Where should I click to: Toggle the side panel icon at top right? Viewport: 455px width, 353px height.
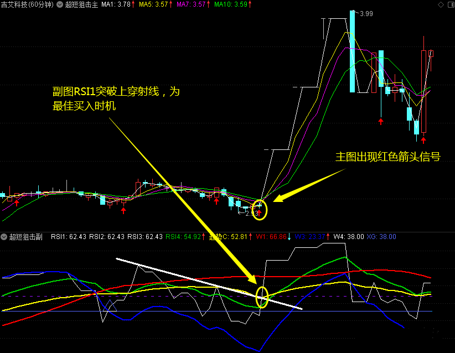[451, 4]
